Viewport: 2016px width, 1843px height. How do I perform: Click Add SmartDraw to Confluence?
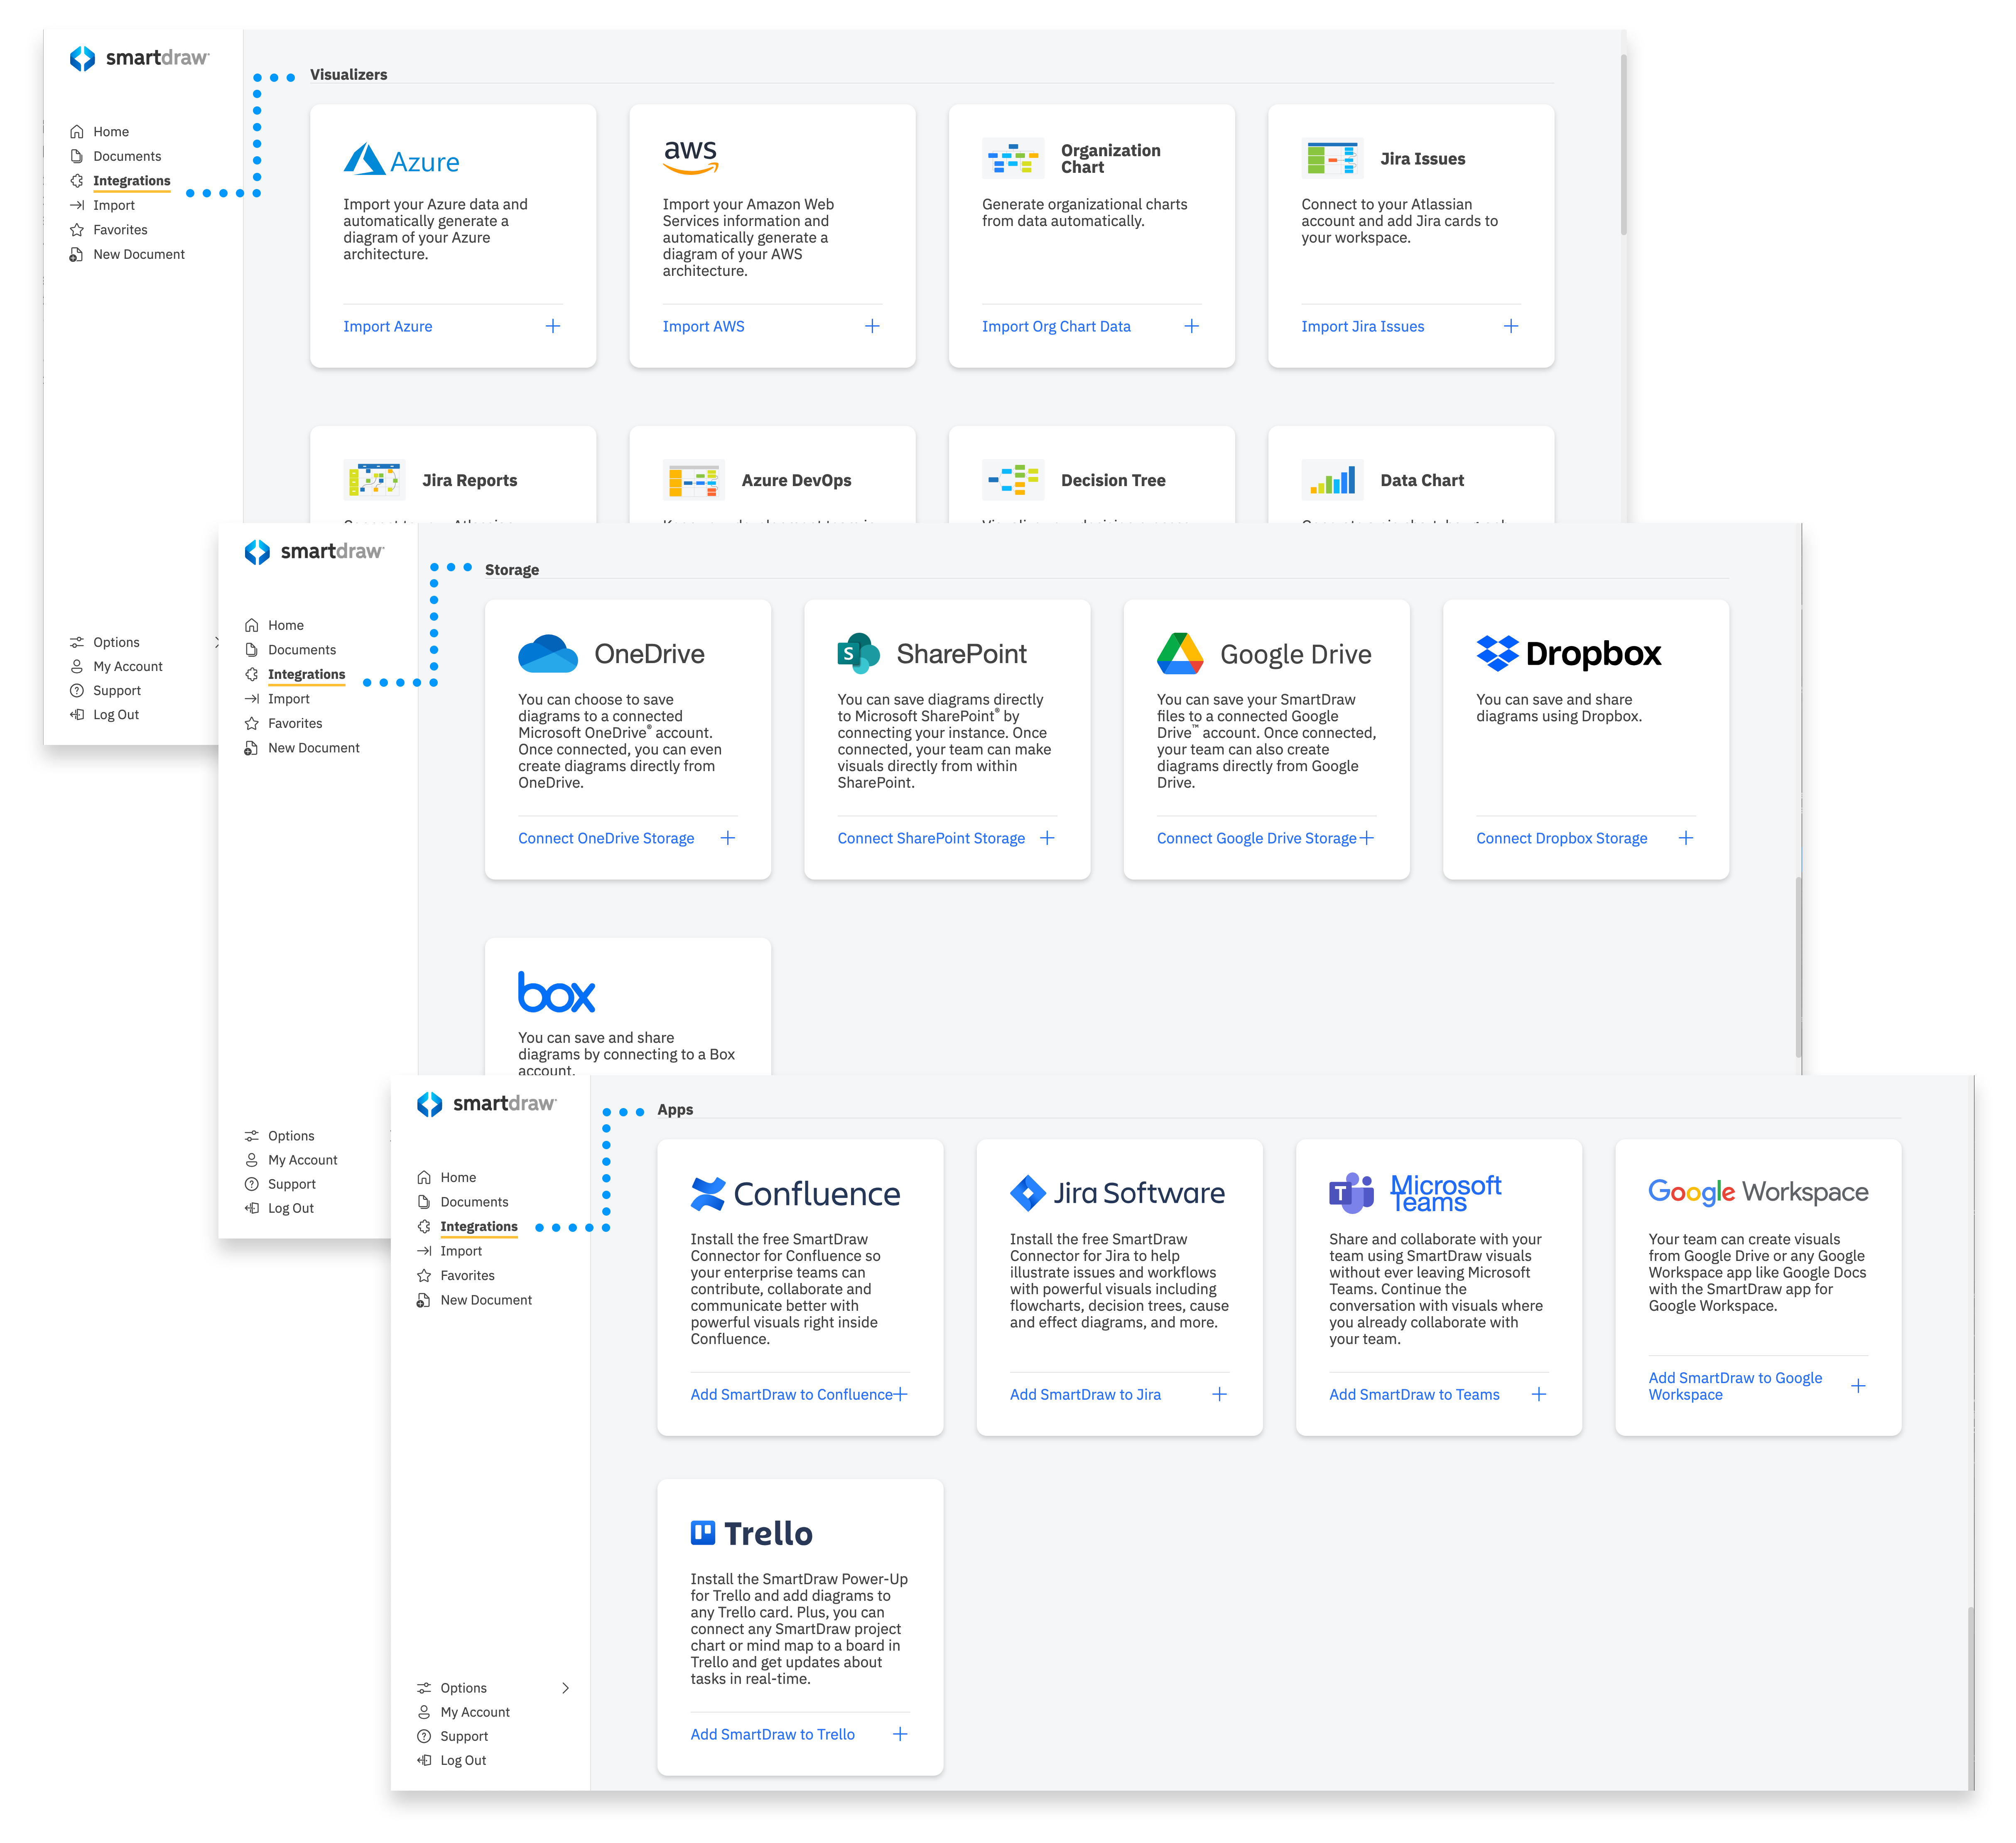791,1394
